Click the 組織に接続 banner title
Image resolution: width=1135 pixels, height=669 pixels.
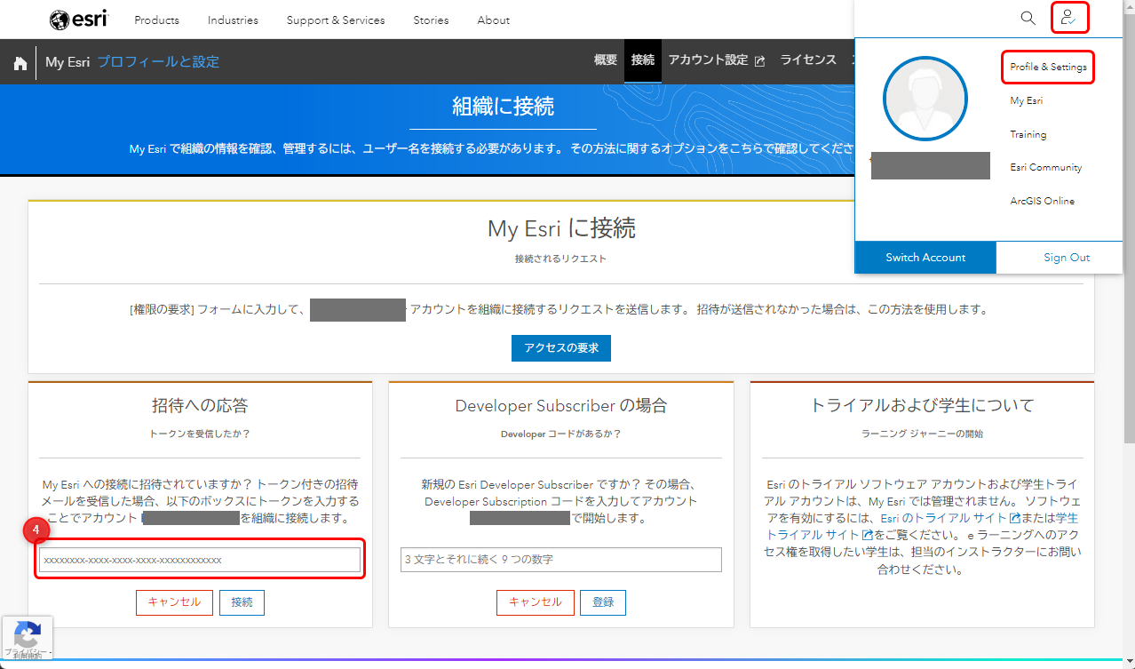(503, 108)
